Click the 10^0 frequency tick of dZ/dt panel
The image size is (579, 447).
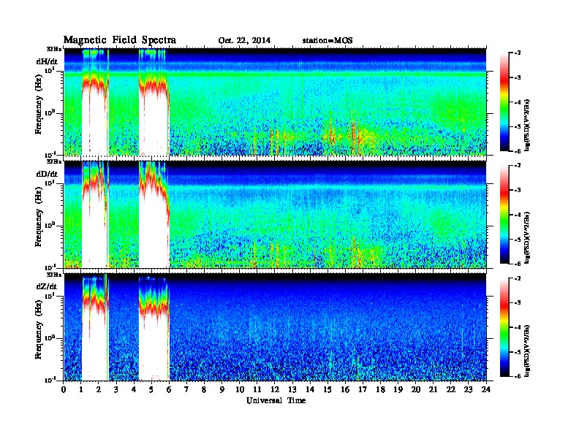pos(50,338)
